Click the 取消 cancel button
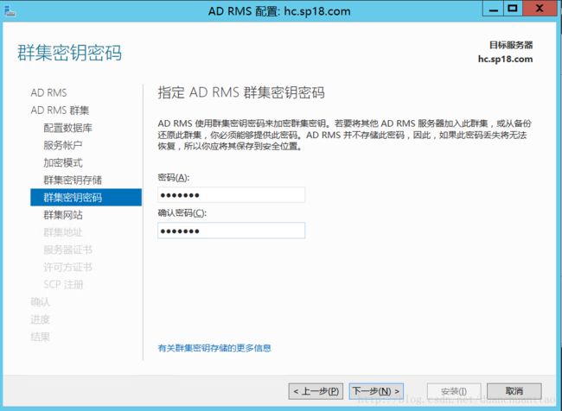Viewport: 562px width, 411px height. tap(514, 391)
